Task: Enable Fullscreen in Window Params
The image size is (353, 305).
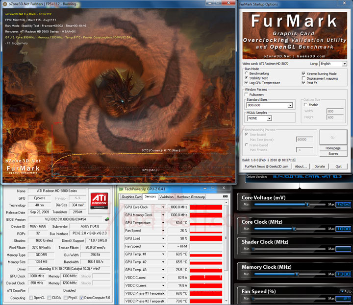Action: pos(246,94)
